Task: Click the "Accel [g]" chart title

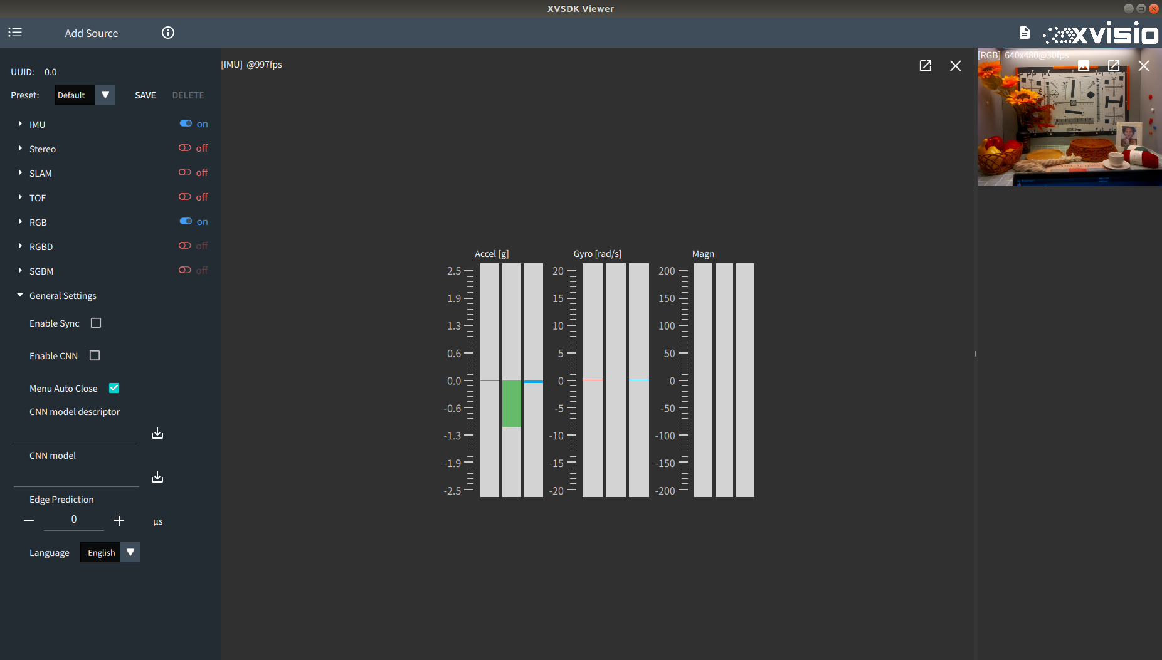Action: click(x=492, y=254)
